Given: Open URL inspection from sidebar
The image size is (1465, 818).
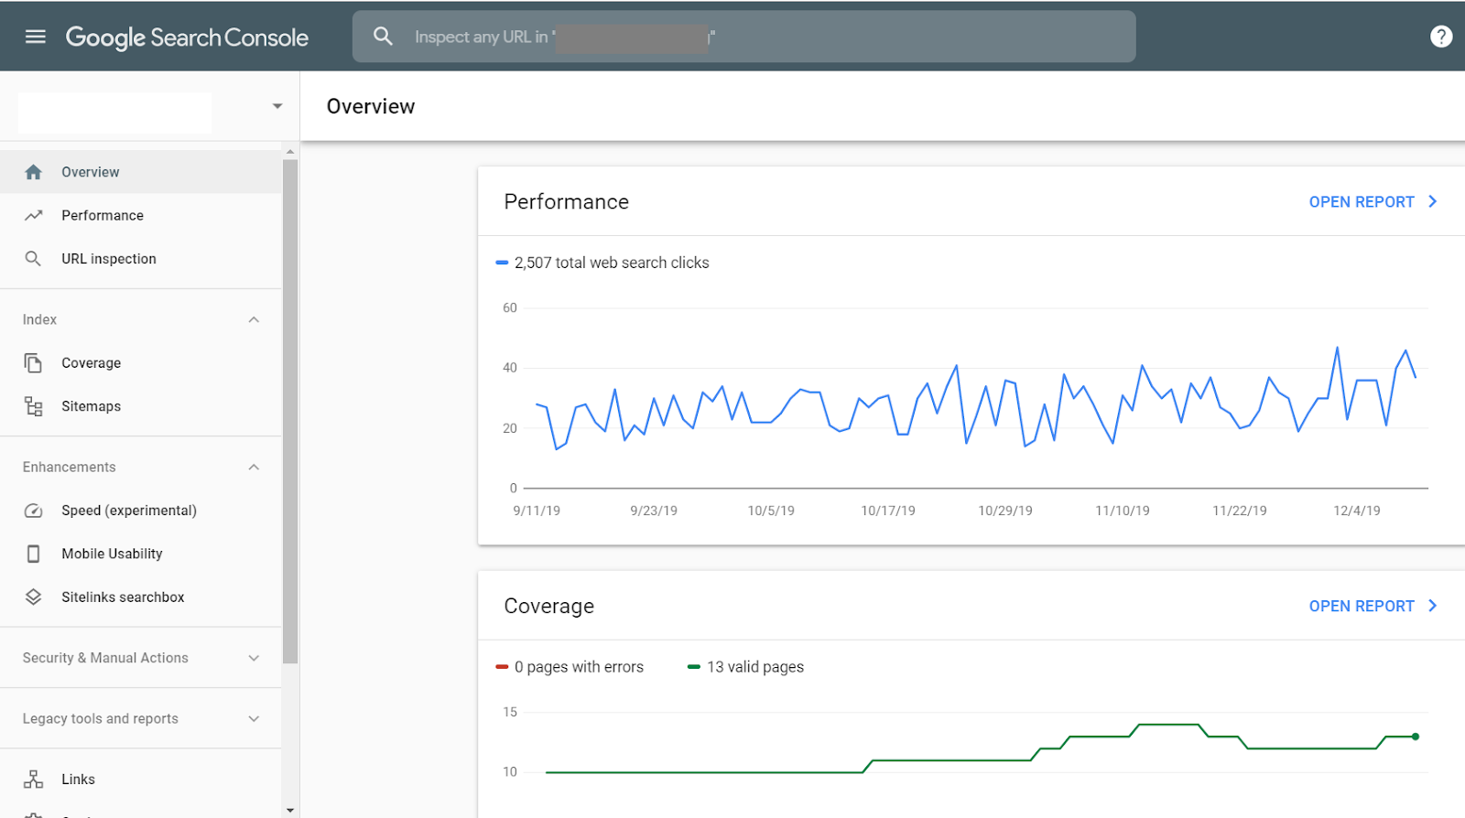Looking at the screenshot, I should coord(141,259).
